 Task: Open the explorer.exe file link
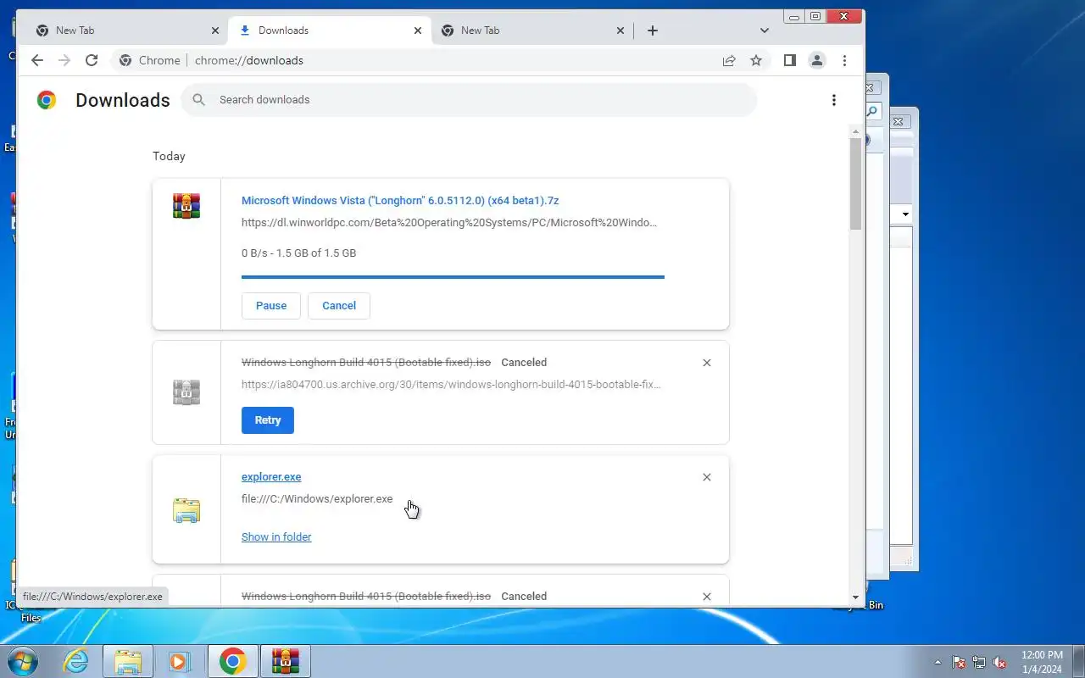point(271,477)
